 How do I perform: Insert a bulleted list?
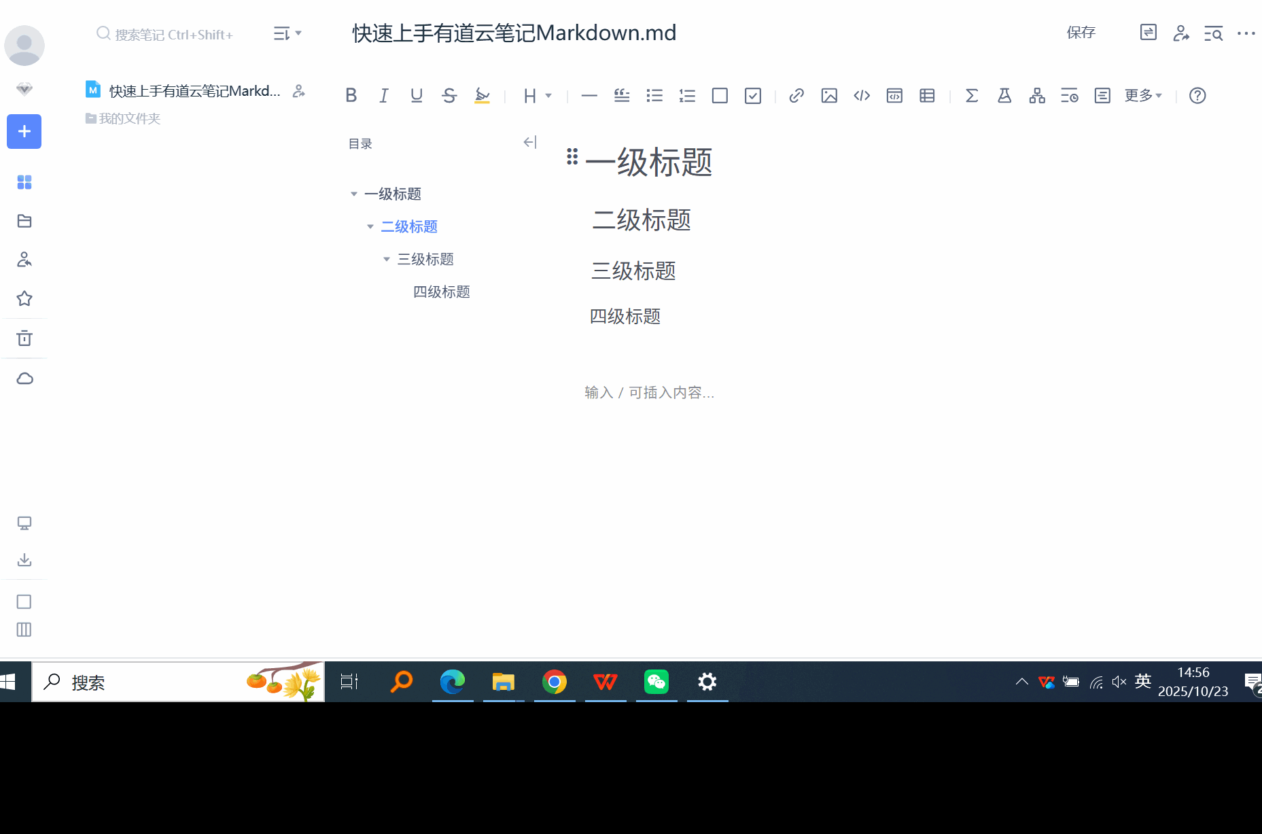[x=654, y=96]
